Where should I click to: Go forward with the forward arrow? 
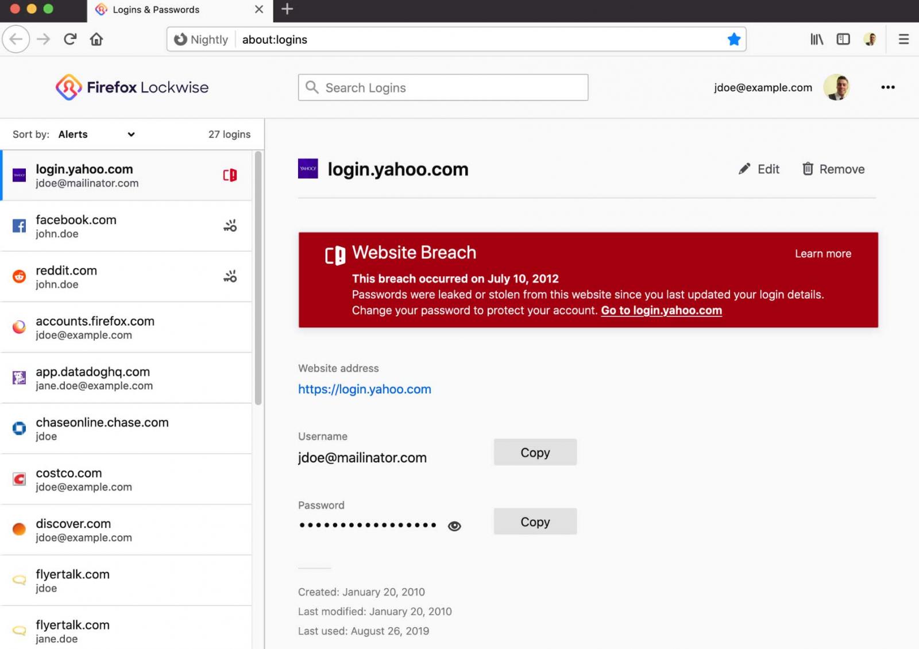[44, 39]
